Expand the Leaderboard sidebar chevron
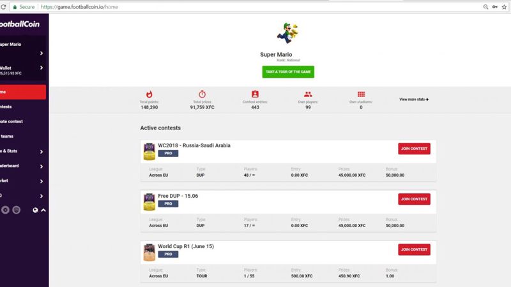The image size is (511, 287). pyautogui.click(x=42, y=166)
